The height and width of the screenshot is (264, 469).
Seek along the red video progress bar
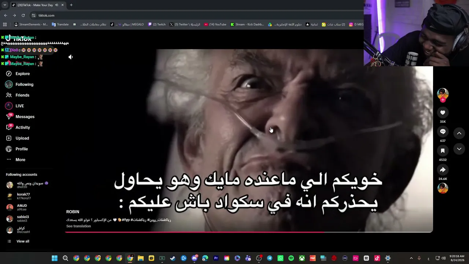coord(249,232)
